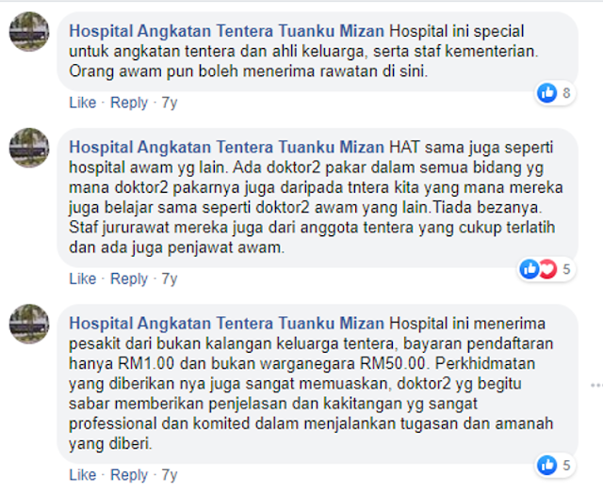Click 7y timestamp of first comment
This screenshot has width=603, height=492.
point(170,103)
